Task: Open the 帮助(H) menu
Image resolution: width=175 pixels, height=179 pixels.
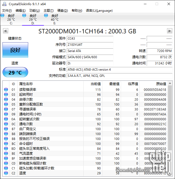Action: [77, 11]
